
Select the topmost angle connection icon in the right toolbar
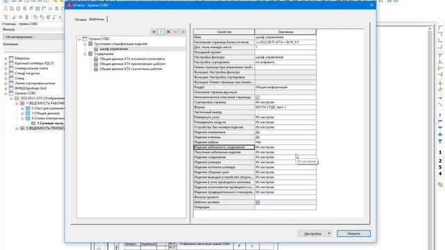(x=440, y=28)
